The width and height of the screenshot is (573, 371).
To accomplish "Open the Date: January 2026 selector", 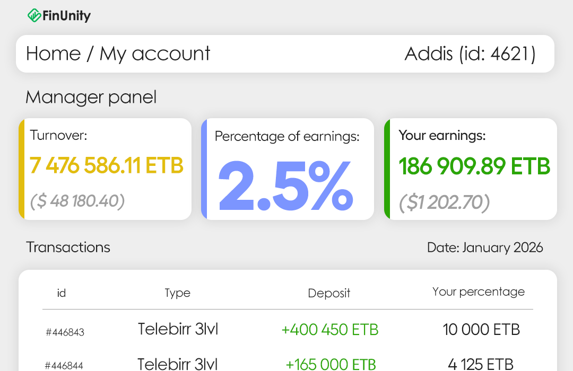I will coord(484,248).
